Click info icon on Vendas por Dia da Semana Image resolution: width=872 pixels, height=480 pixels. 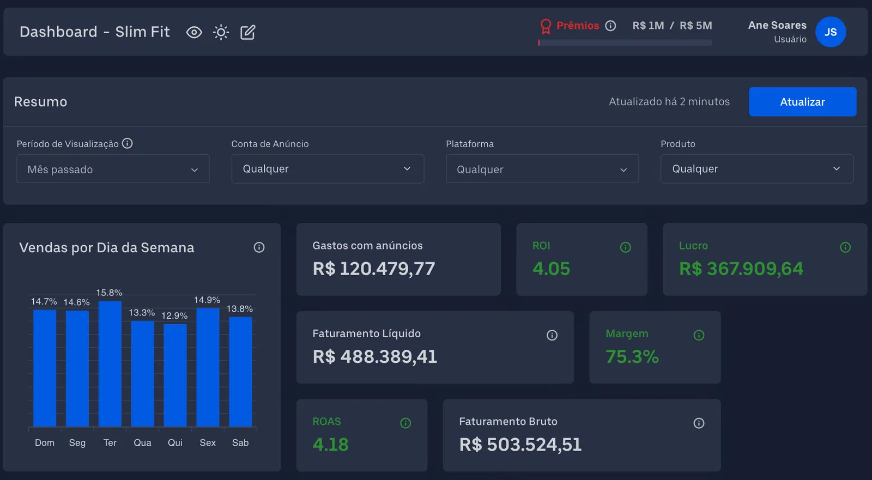pyautogui.click(x=259, y=247)
